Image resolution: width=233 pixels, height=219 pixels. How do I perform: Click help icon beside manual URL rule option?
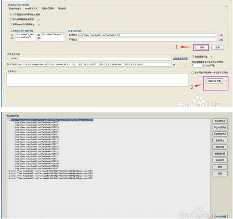39,20
